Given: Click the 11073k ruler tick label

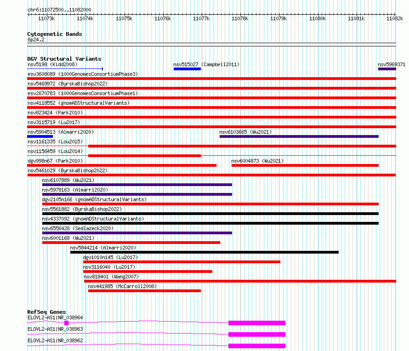Looking at the screenshot, I should coord(46,18).
